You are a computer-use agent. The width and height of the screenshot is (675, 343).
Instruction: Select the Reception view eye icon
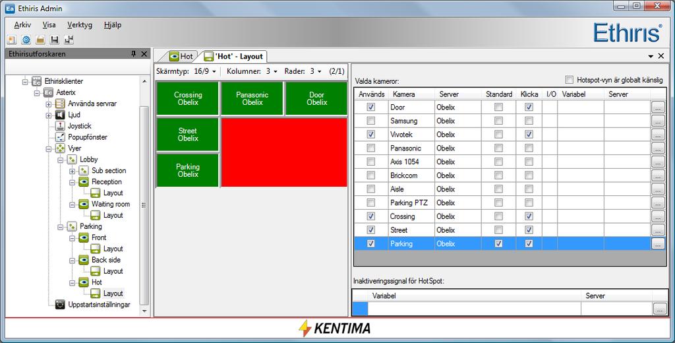(84, 182)
